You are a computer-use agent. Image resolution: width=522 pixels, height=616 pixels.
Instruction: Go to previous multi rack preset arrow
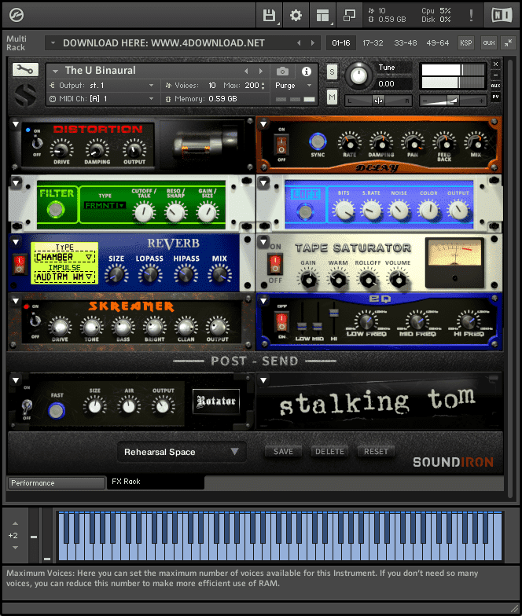point(299,42)
